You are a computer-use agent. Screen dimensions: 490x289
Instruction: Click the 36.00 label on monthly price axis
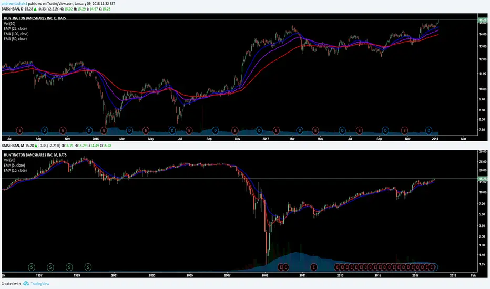click(483, 151)
